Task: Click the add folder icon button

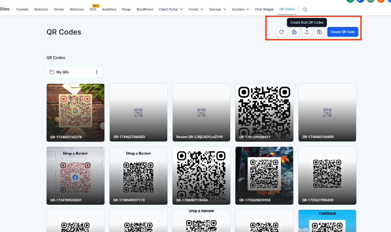Action: click(320, 32)
